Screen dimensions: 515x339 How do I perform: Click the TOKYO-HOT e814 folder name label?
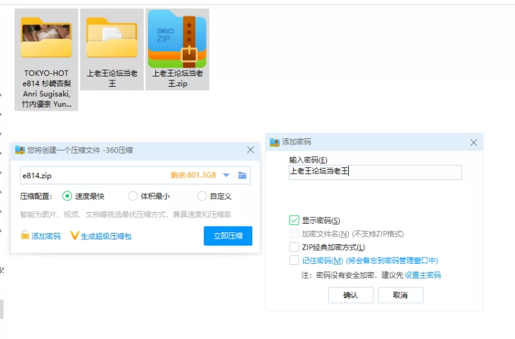46,89
